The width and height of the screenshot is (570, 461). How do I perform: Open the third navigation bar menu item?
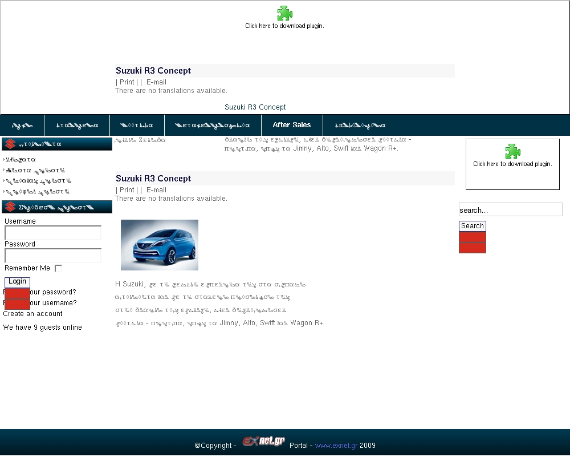(x=137, y=125)
